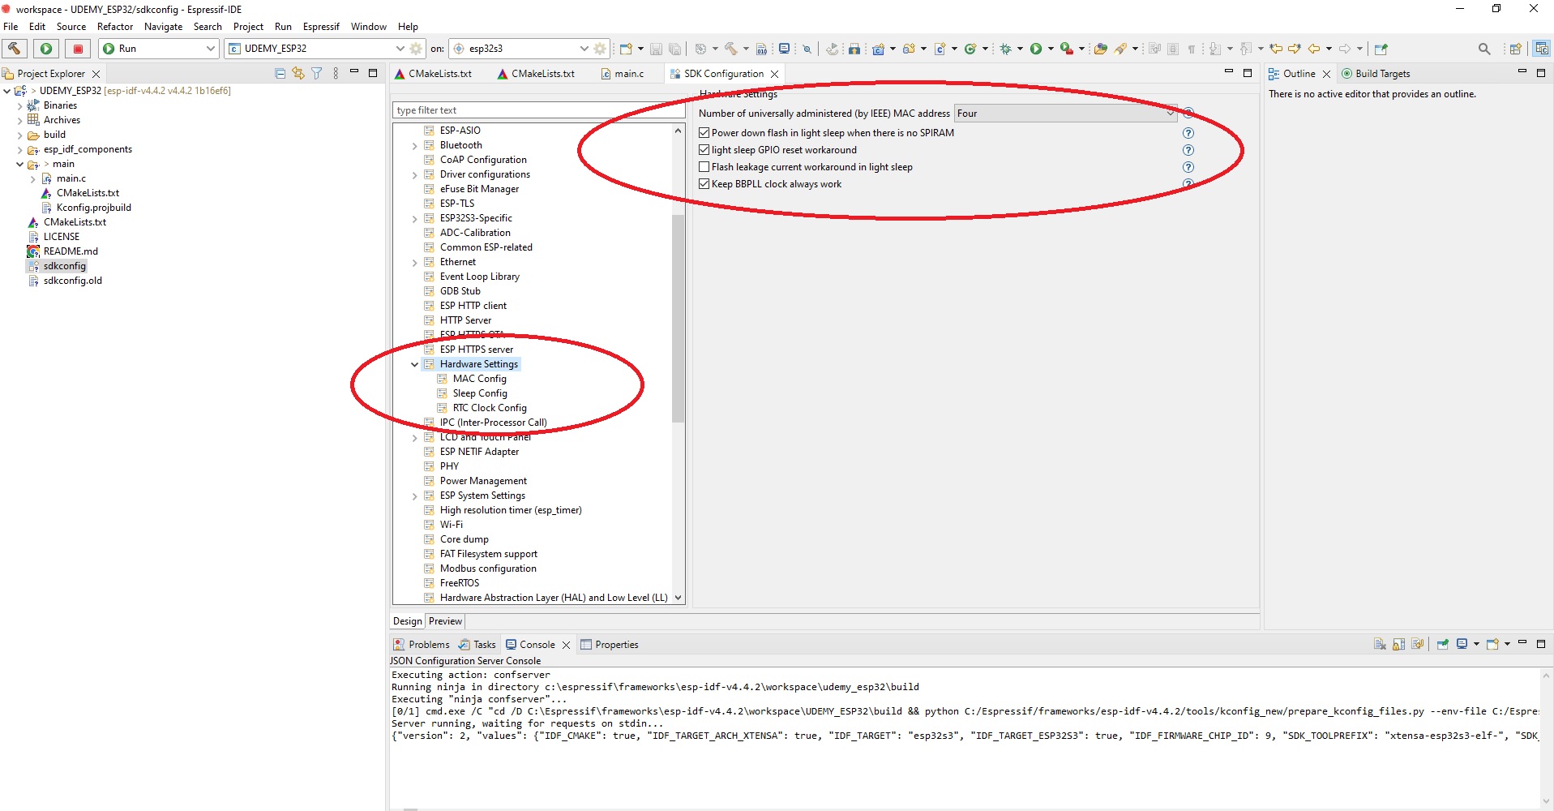This screenshot has height=811, width=1554.
Task: Open the Run launch mode dropdown
Action: click(x=159, y=49)
